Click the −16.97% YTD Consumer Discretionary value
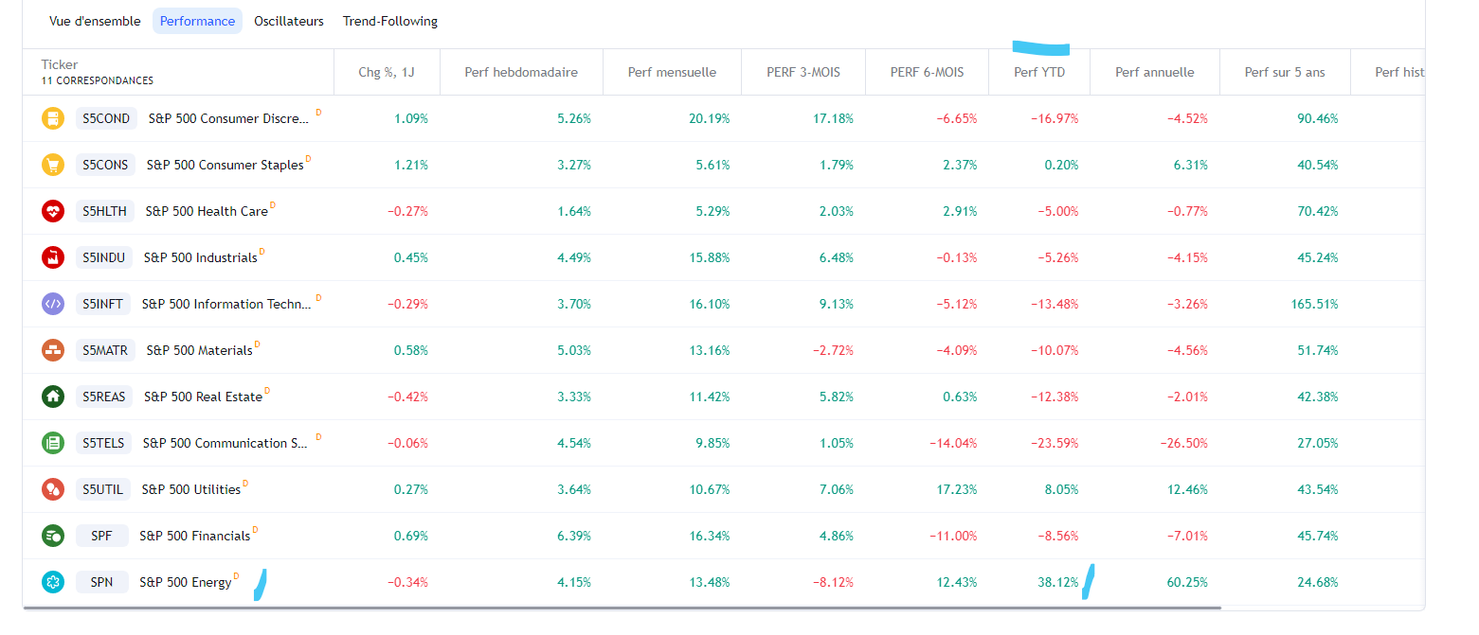The width and height of the screenshot is (1479, 635). tap(1055, 118)
